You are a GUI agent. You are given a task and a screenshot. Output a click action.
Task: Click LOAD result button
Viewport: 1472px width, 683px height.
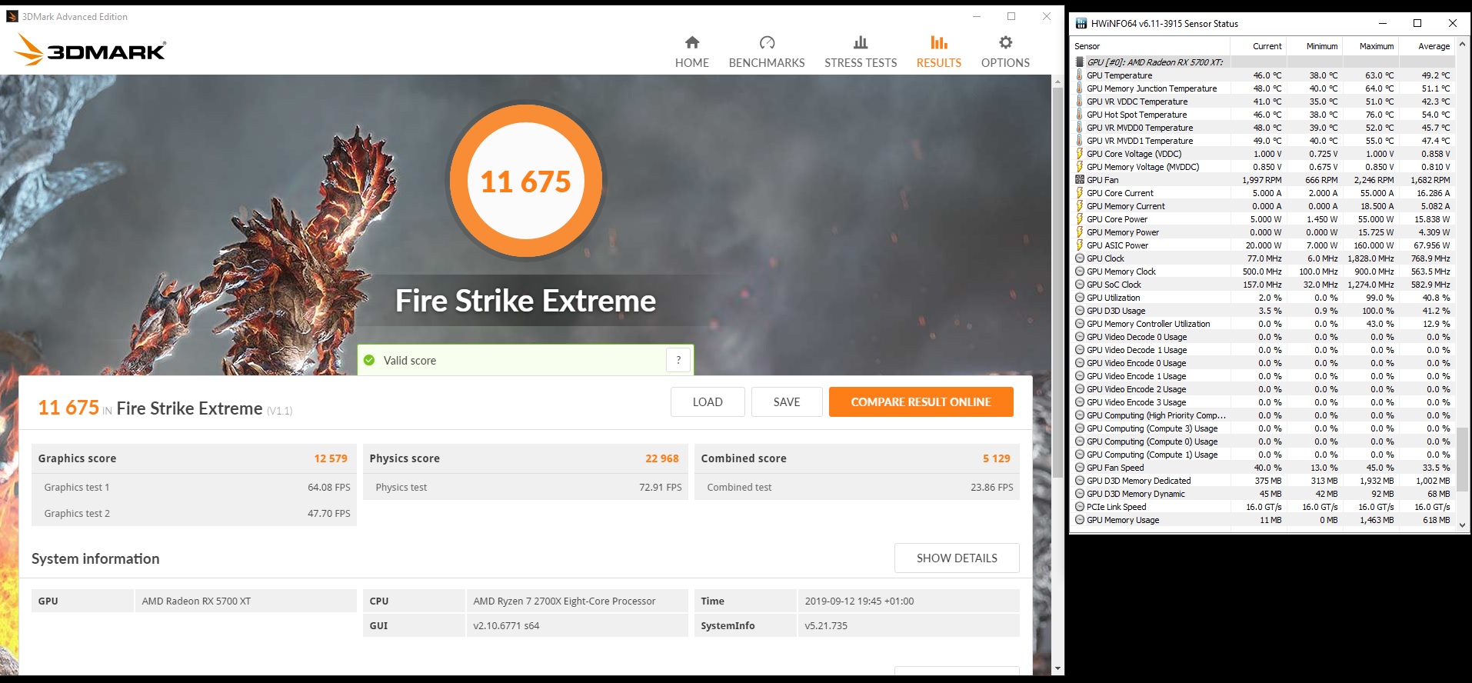[x=708, y=401]
